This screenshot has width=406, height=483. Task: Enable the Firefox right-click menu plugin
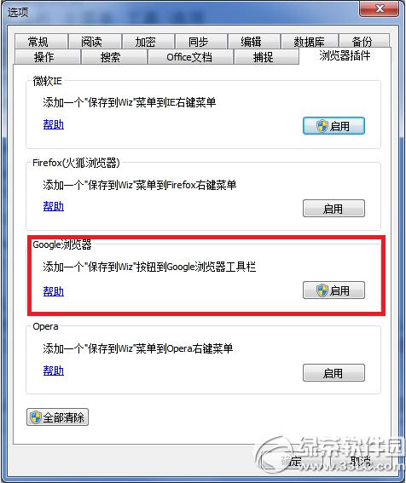tap(333, 208)
